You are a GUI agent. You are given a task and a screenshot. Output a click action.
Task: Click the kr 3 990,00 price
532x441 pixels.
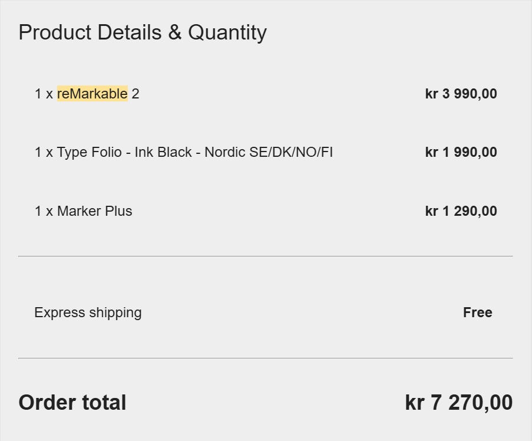click(x=461, y=94)
